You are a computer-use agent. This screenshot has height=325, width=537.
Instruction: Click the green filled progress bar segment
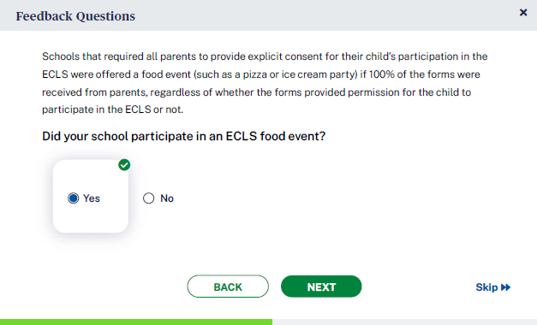click(x=136, y=322)
